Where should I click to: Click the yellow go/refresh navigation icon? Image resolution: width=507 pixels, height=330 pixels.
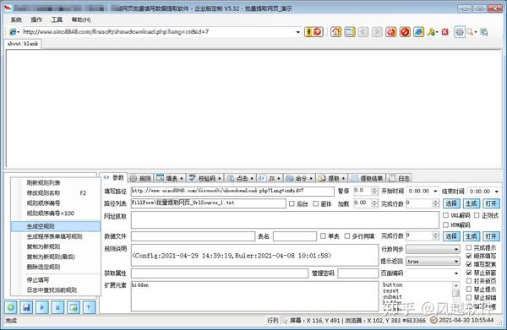click(313, 32)
